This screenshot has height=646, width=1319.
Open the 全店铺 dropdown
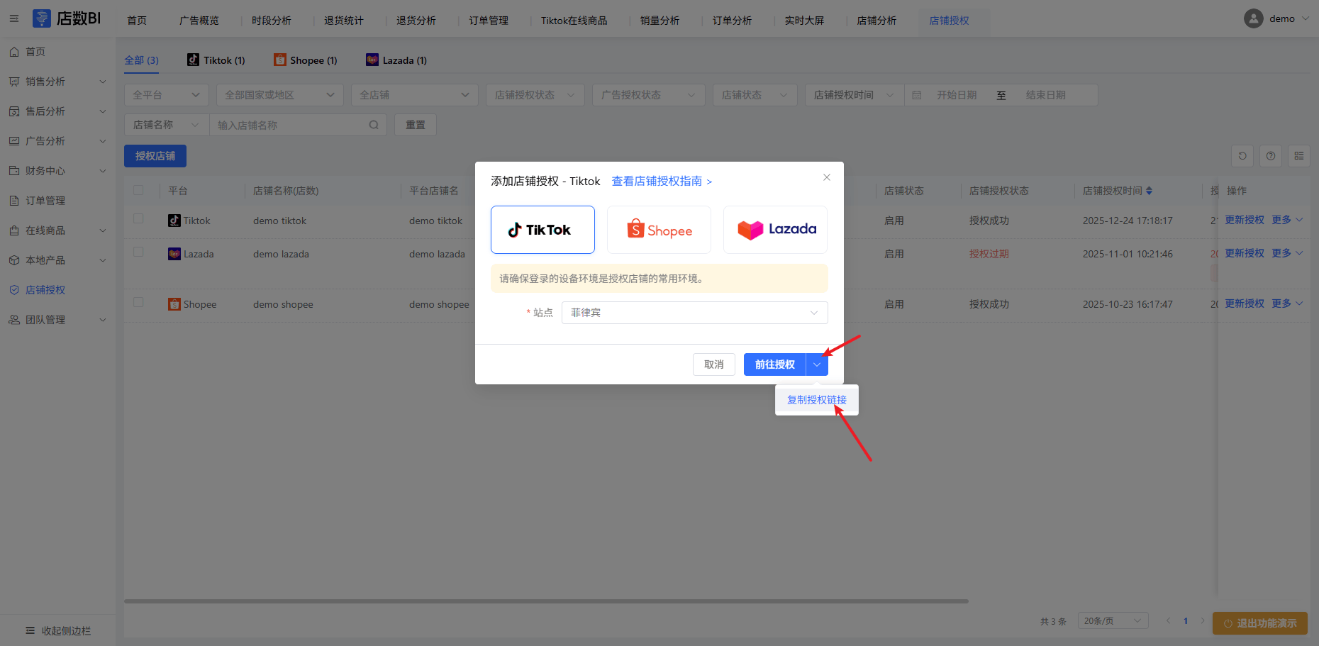pos(415,95)
